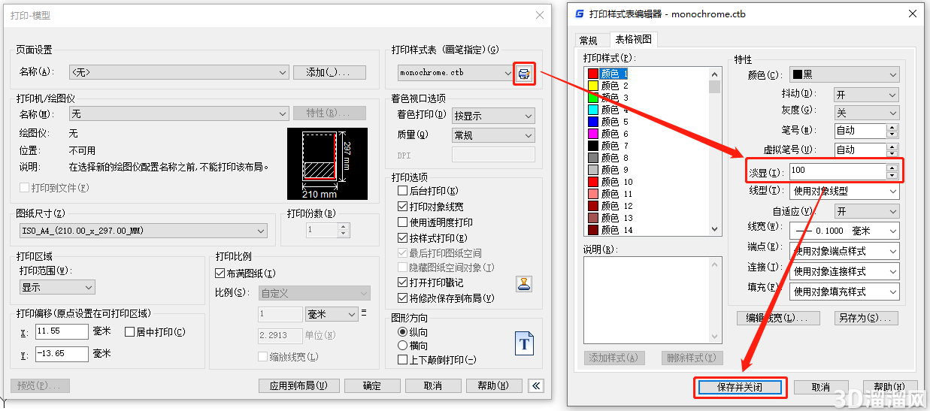930x411 pixels.
Task: Uncheck 布满图纸 checkbox
Action: click(220, 273)
